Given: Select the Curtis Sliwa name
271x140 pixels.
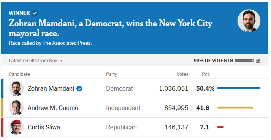Looking at the screenshot, I should [44, 127].
